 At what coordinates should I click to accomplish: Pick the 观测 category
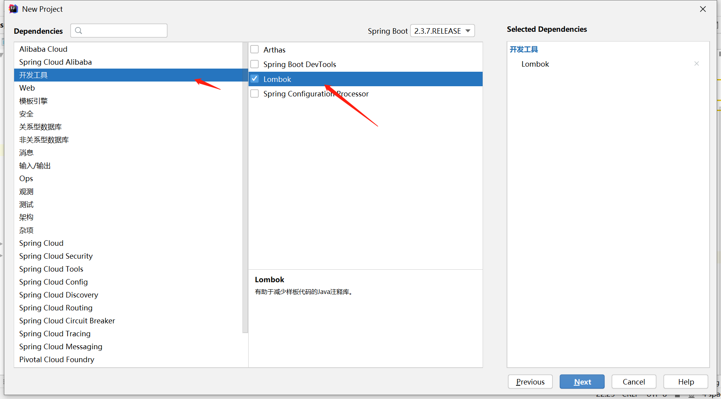pos(128,191)
